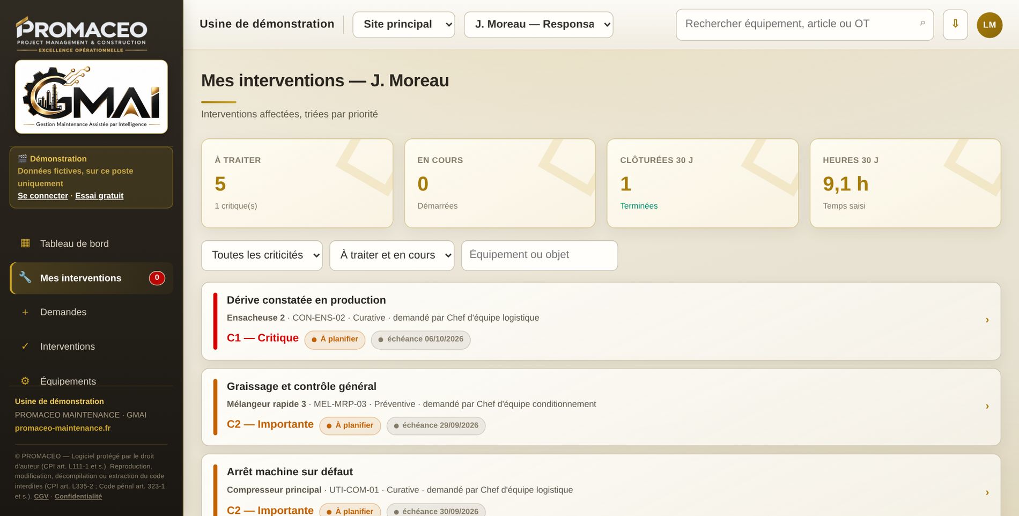Focus the Rechercher équipement search field
Image resolution: width=1019 pixels, height=516 pixels.
pyautogui.click(x=804, y=25)
